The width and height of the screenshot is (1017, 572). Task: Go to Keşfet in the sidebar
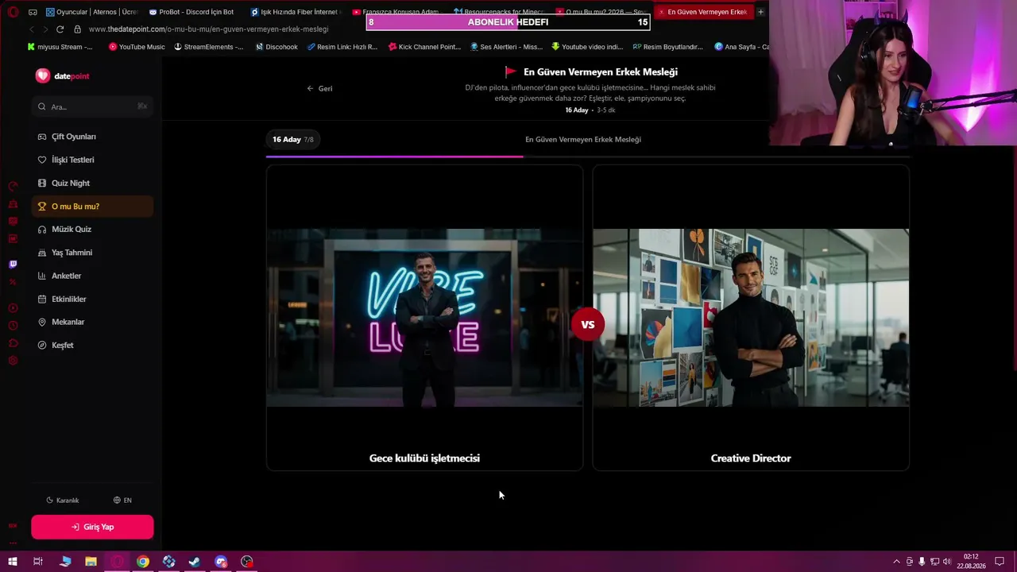pos(92,345)
